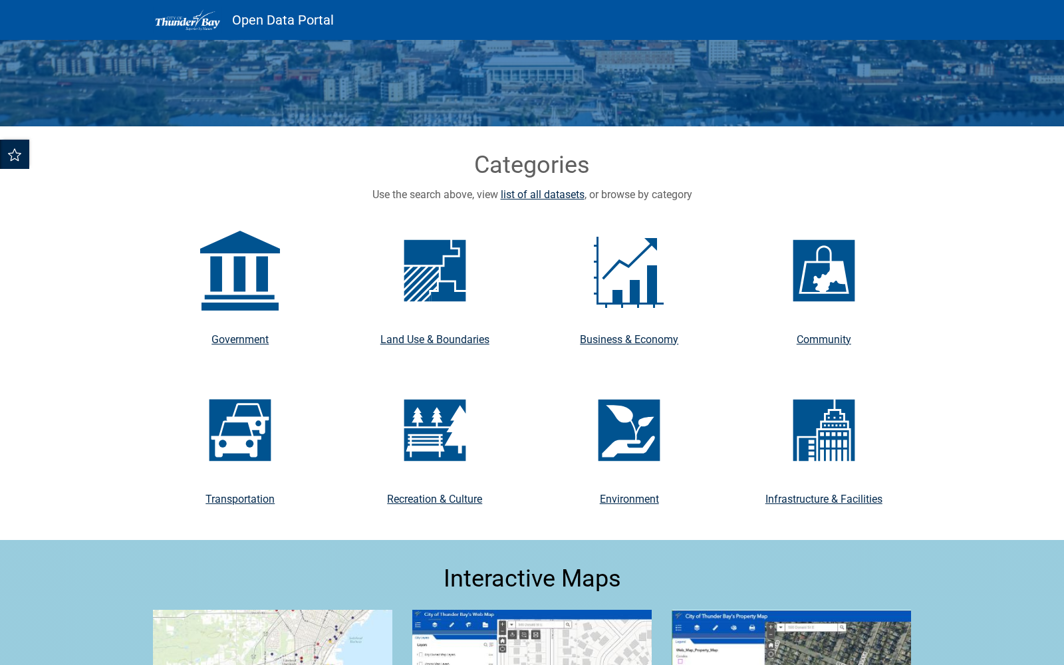Click the Business & Economy chart icon
Image resolution: width=1064 pixels, height=665 pixels.
[x=629, y=272]
